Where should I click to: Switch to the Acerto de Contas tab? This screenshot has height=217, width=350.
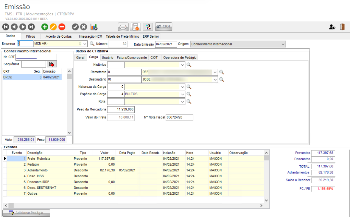coord(58,36)
